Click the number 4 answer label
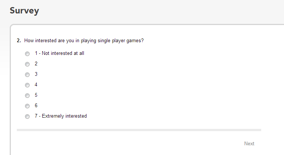The height and width of the screenshot is (155, 284). point(36,85)
